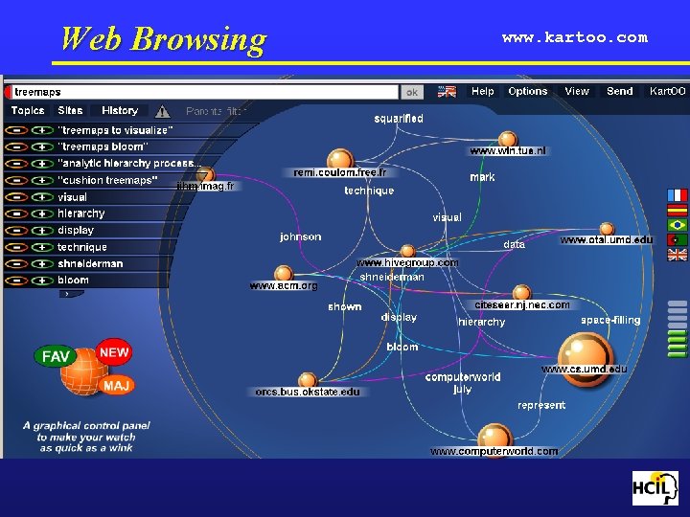Exclude shneiderman topic with minus icon
The height and width of the screenshot is (517, 690).
point(16,264)
